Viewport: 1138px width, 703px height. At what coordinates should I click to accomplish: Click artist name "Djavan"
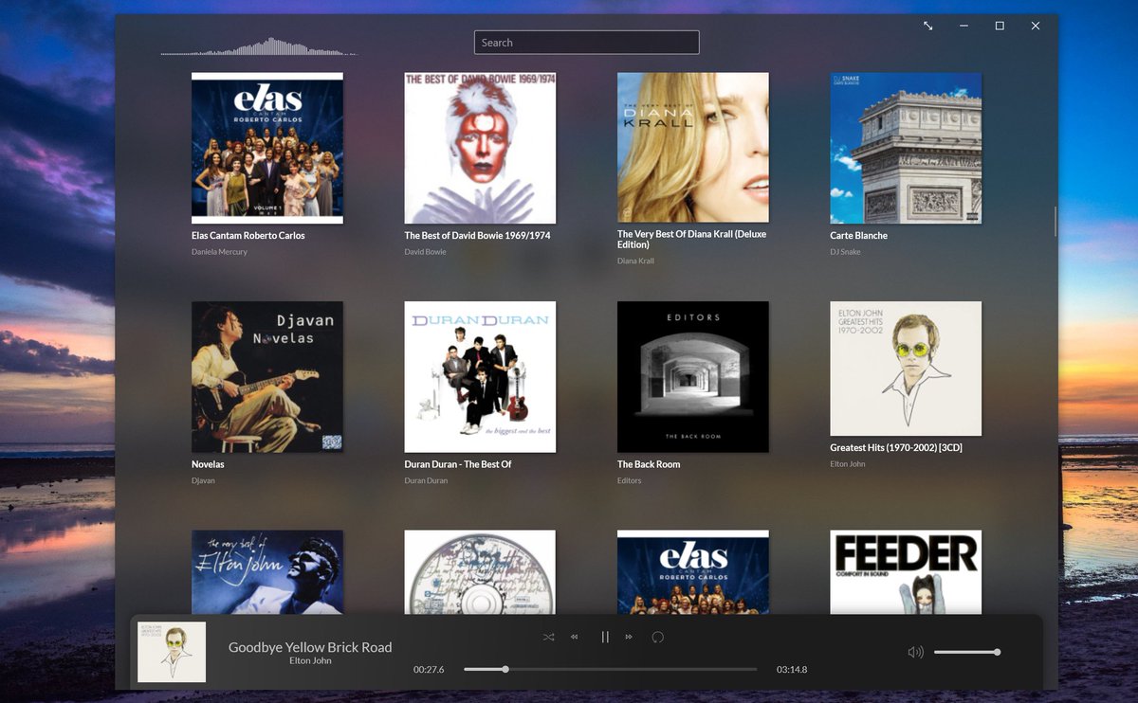click(203, 481)
